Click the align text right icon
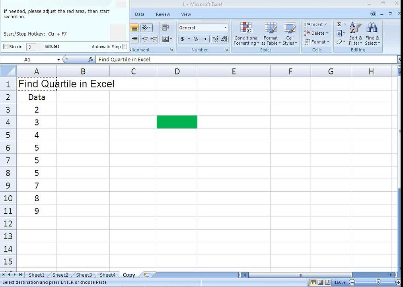403x287 pixels. coord(134,39)
